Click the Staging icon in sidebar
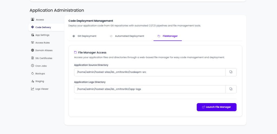The height and width of the screenshot is (134, 277). pos(32,81)
